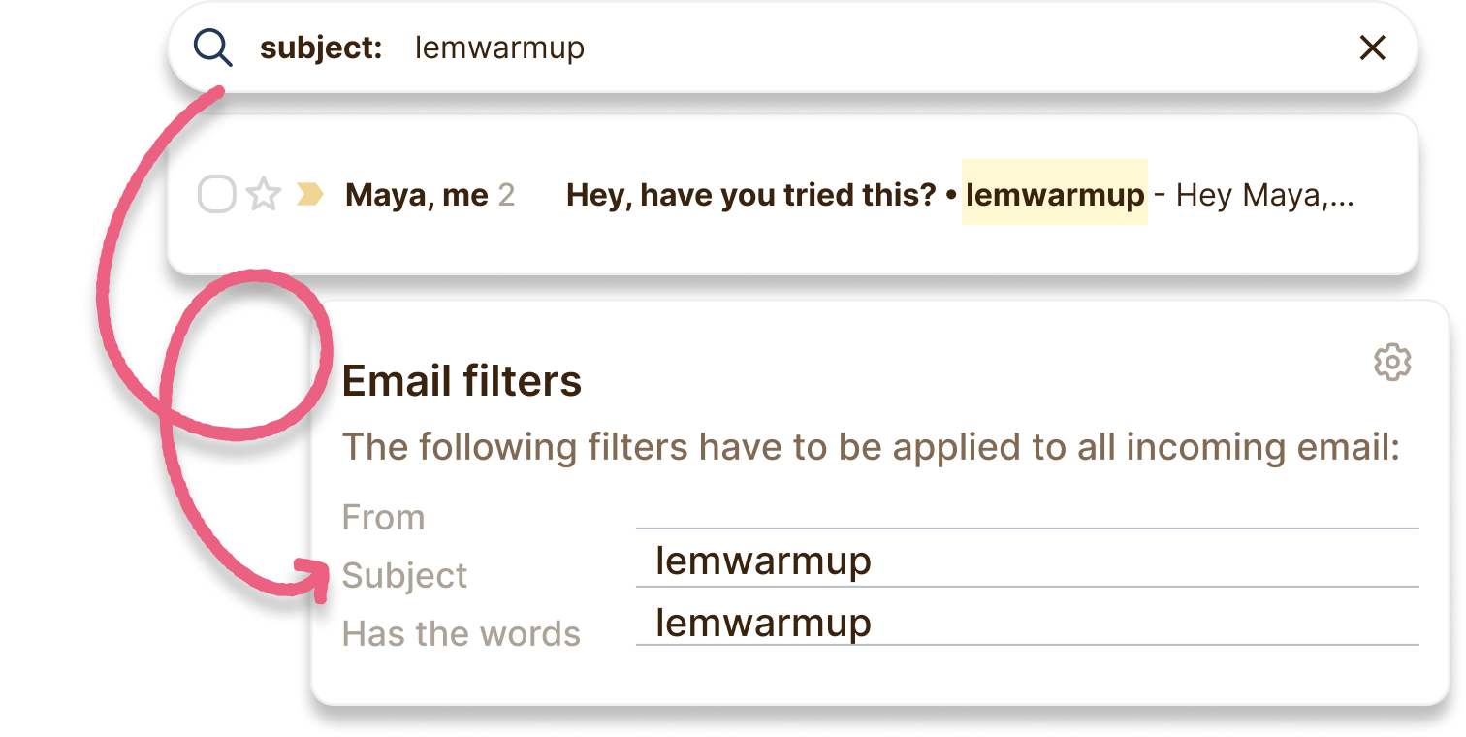Click the "Subject" filter label

tap(404, 576)
